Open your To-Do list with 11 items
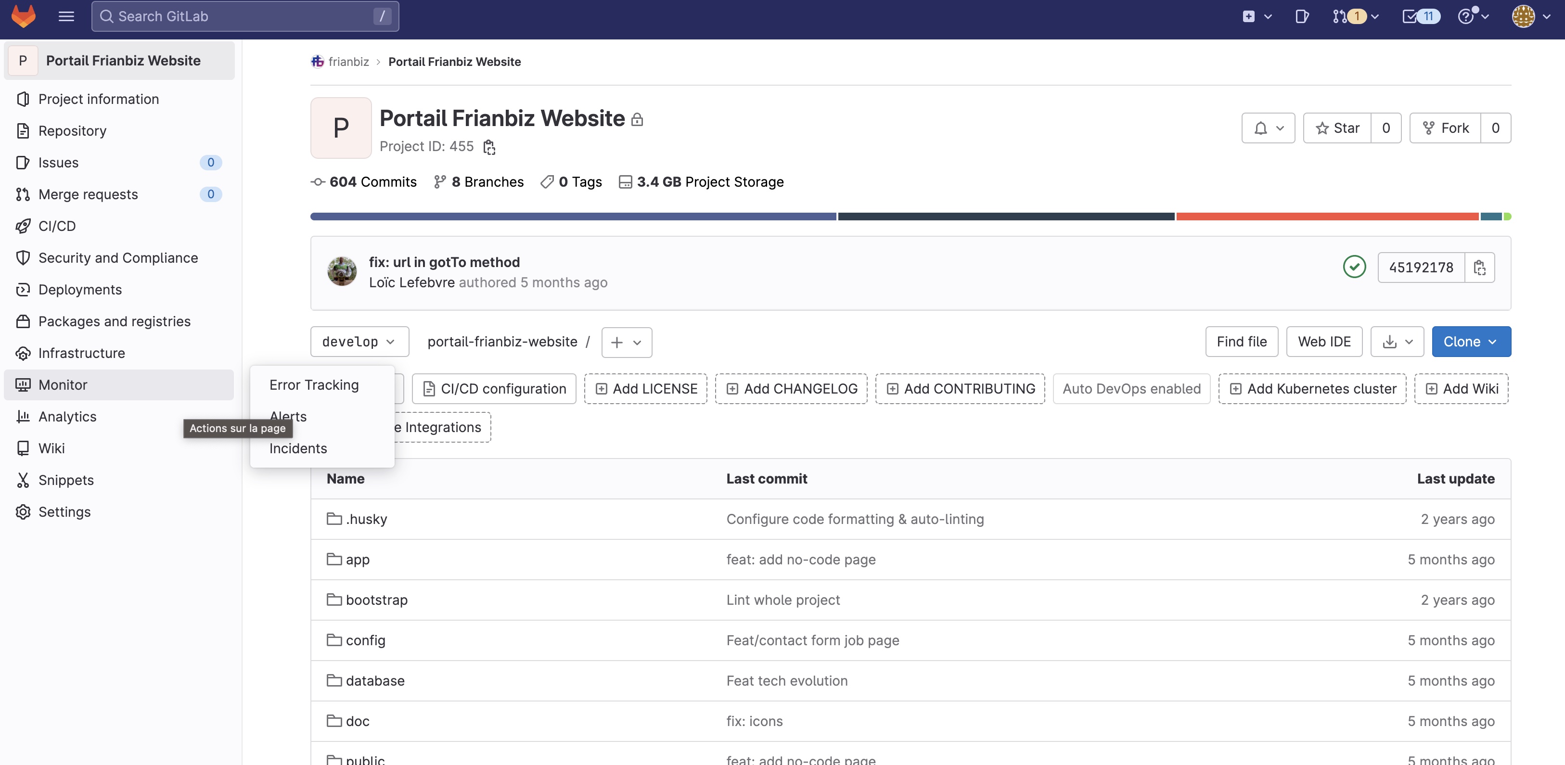This screenshot has height=765, width=1565. tap(1420, 16)
